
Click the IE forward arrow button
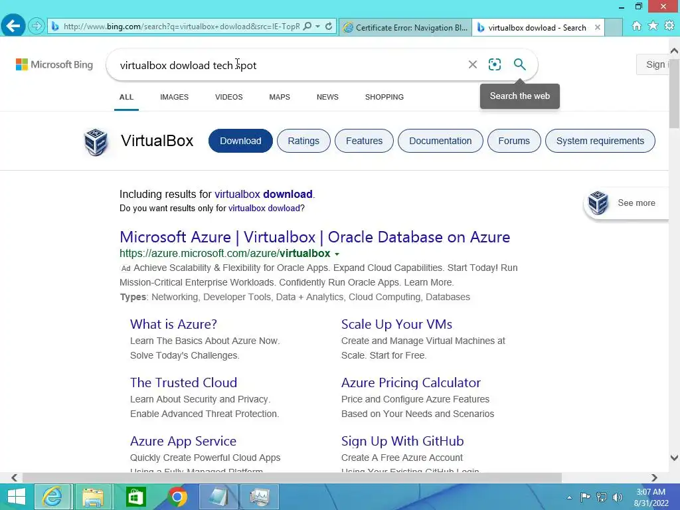(37, 27)
